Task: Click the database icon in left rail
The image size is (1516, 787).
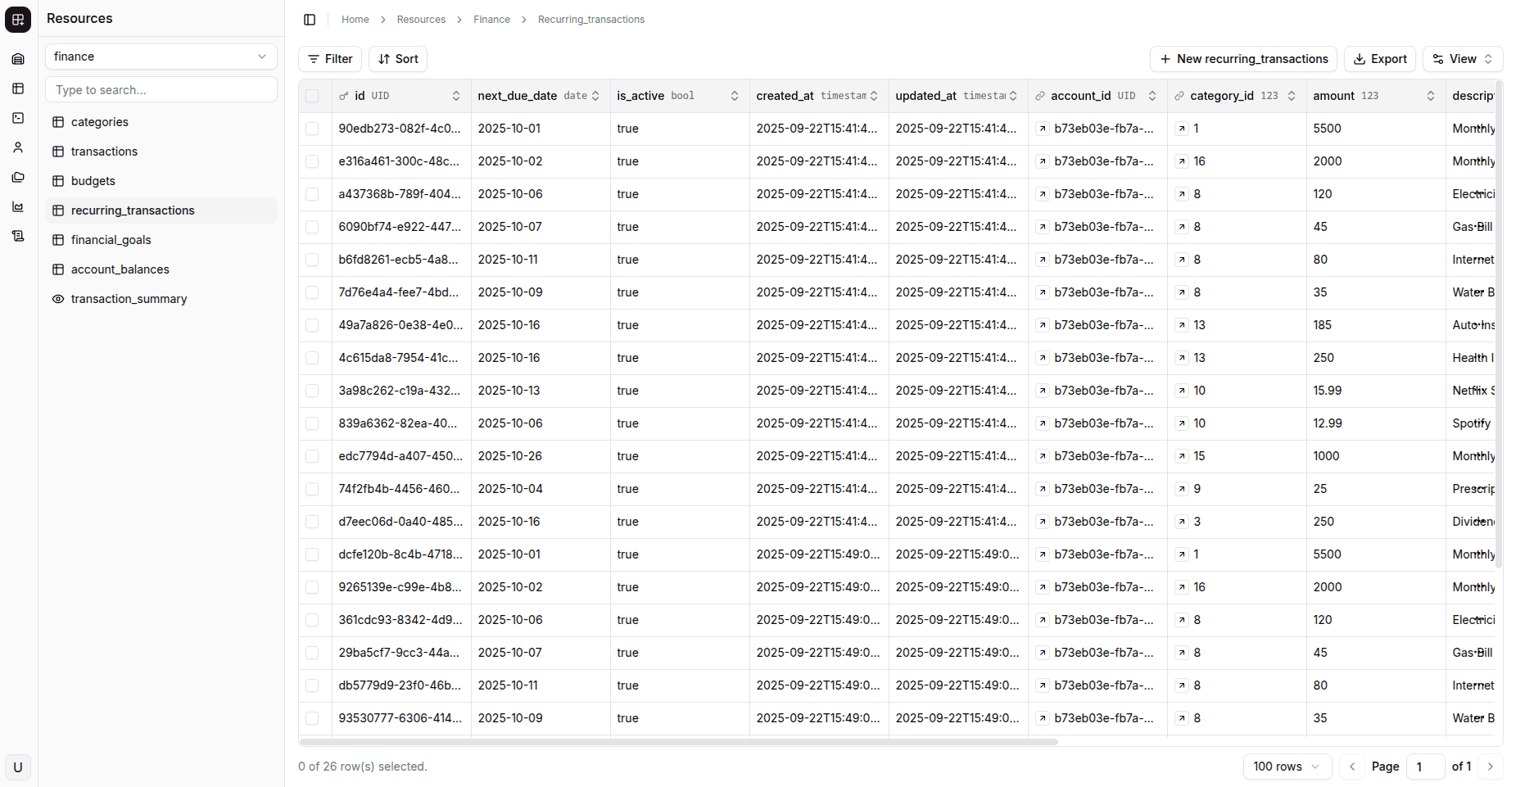Action: click(18, 59)
